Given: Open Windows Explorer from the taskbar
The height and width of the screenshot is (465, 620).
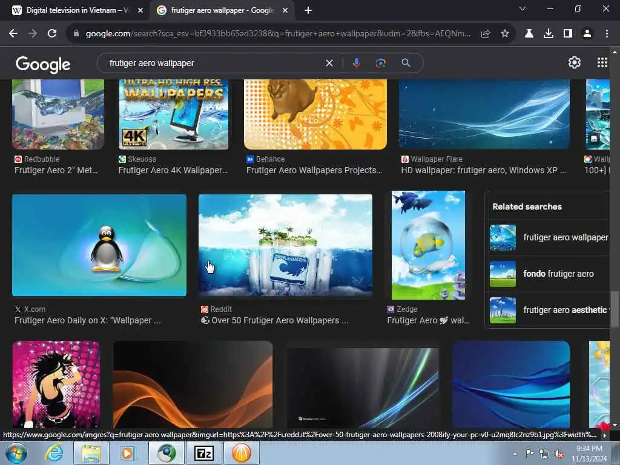Looking at the screenshot, I should tap(91, 453).
